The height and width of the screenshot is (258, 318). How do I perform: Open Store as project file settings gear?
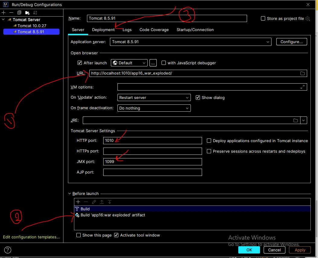(307, 18)
